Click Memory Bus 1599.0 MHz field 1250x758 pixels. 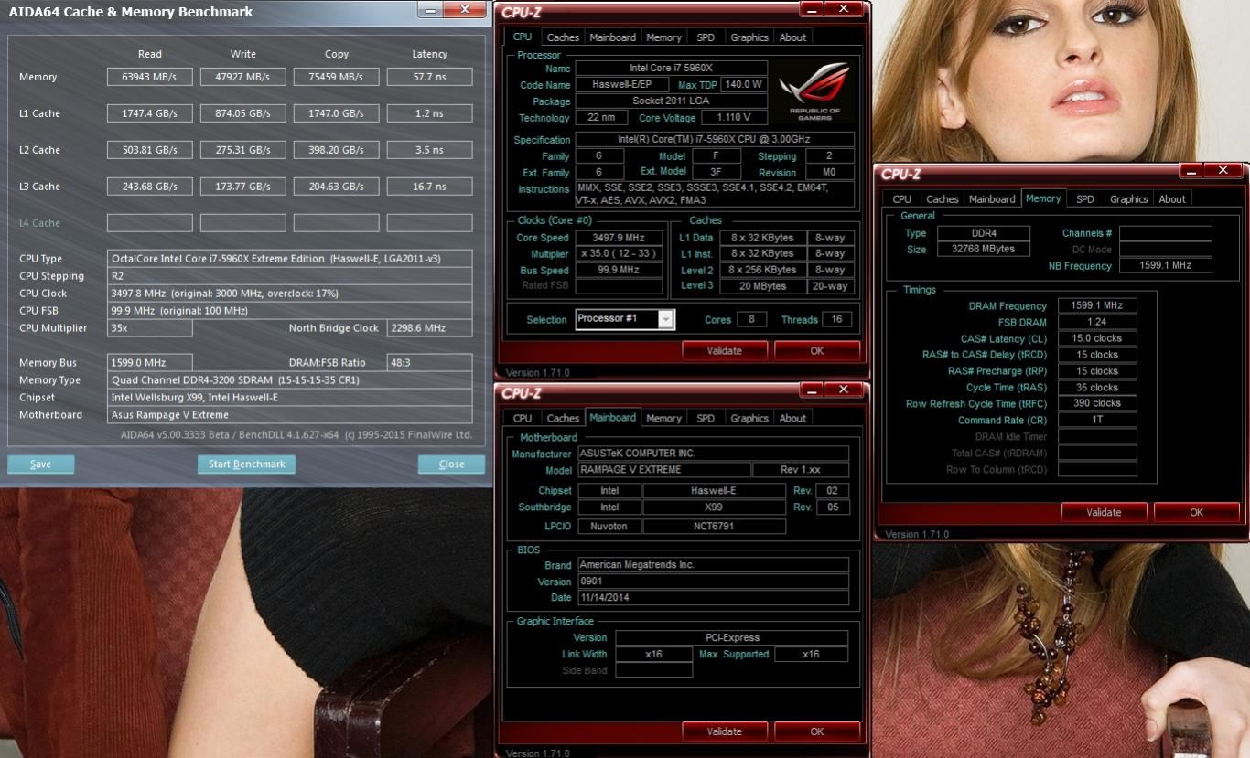coord(150,363)
